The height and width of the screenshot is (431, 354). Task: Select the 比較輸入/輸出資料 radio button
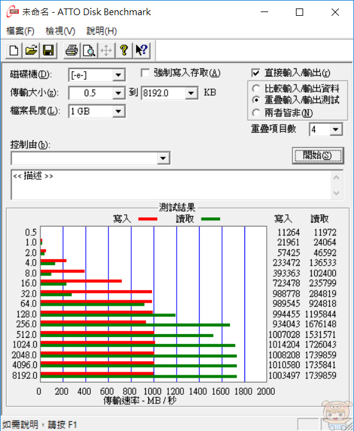256,88
